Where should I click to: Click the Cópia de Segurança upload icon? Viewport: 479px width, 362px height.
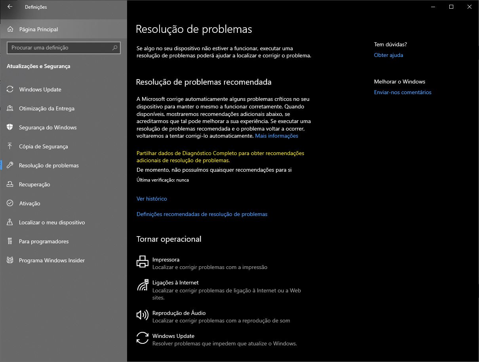(10, 146)
